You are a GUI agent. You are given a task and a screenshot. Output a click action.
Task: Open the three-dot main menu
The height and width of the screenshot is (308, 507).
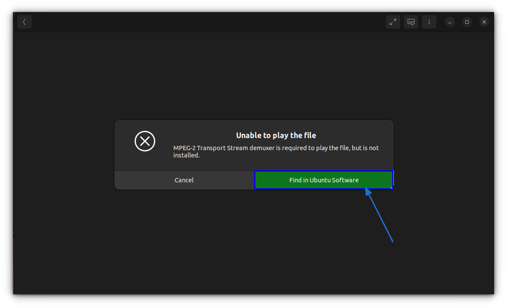429,22
